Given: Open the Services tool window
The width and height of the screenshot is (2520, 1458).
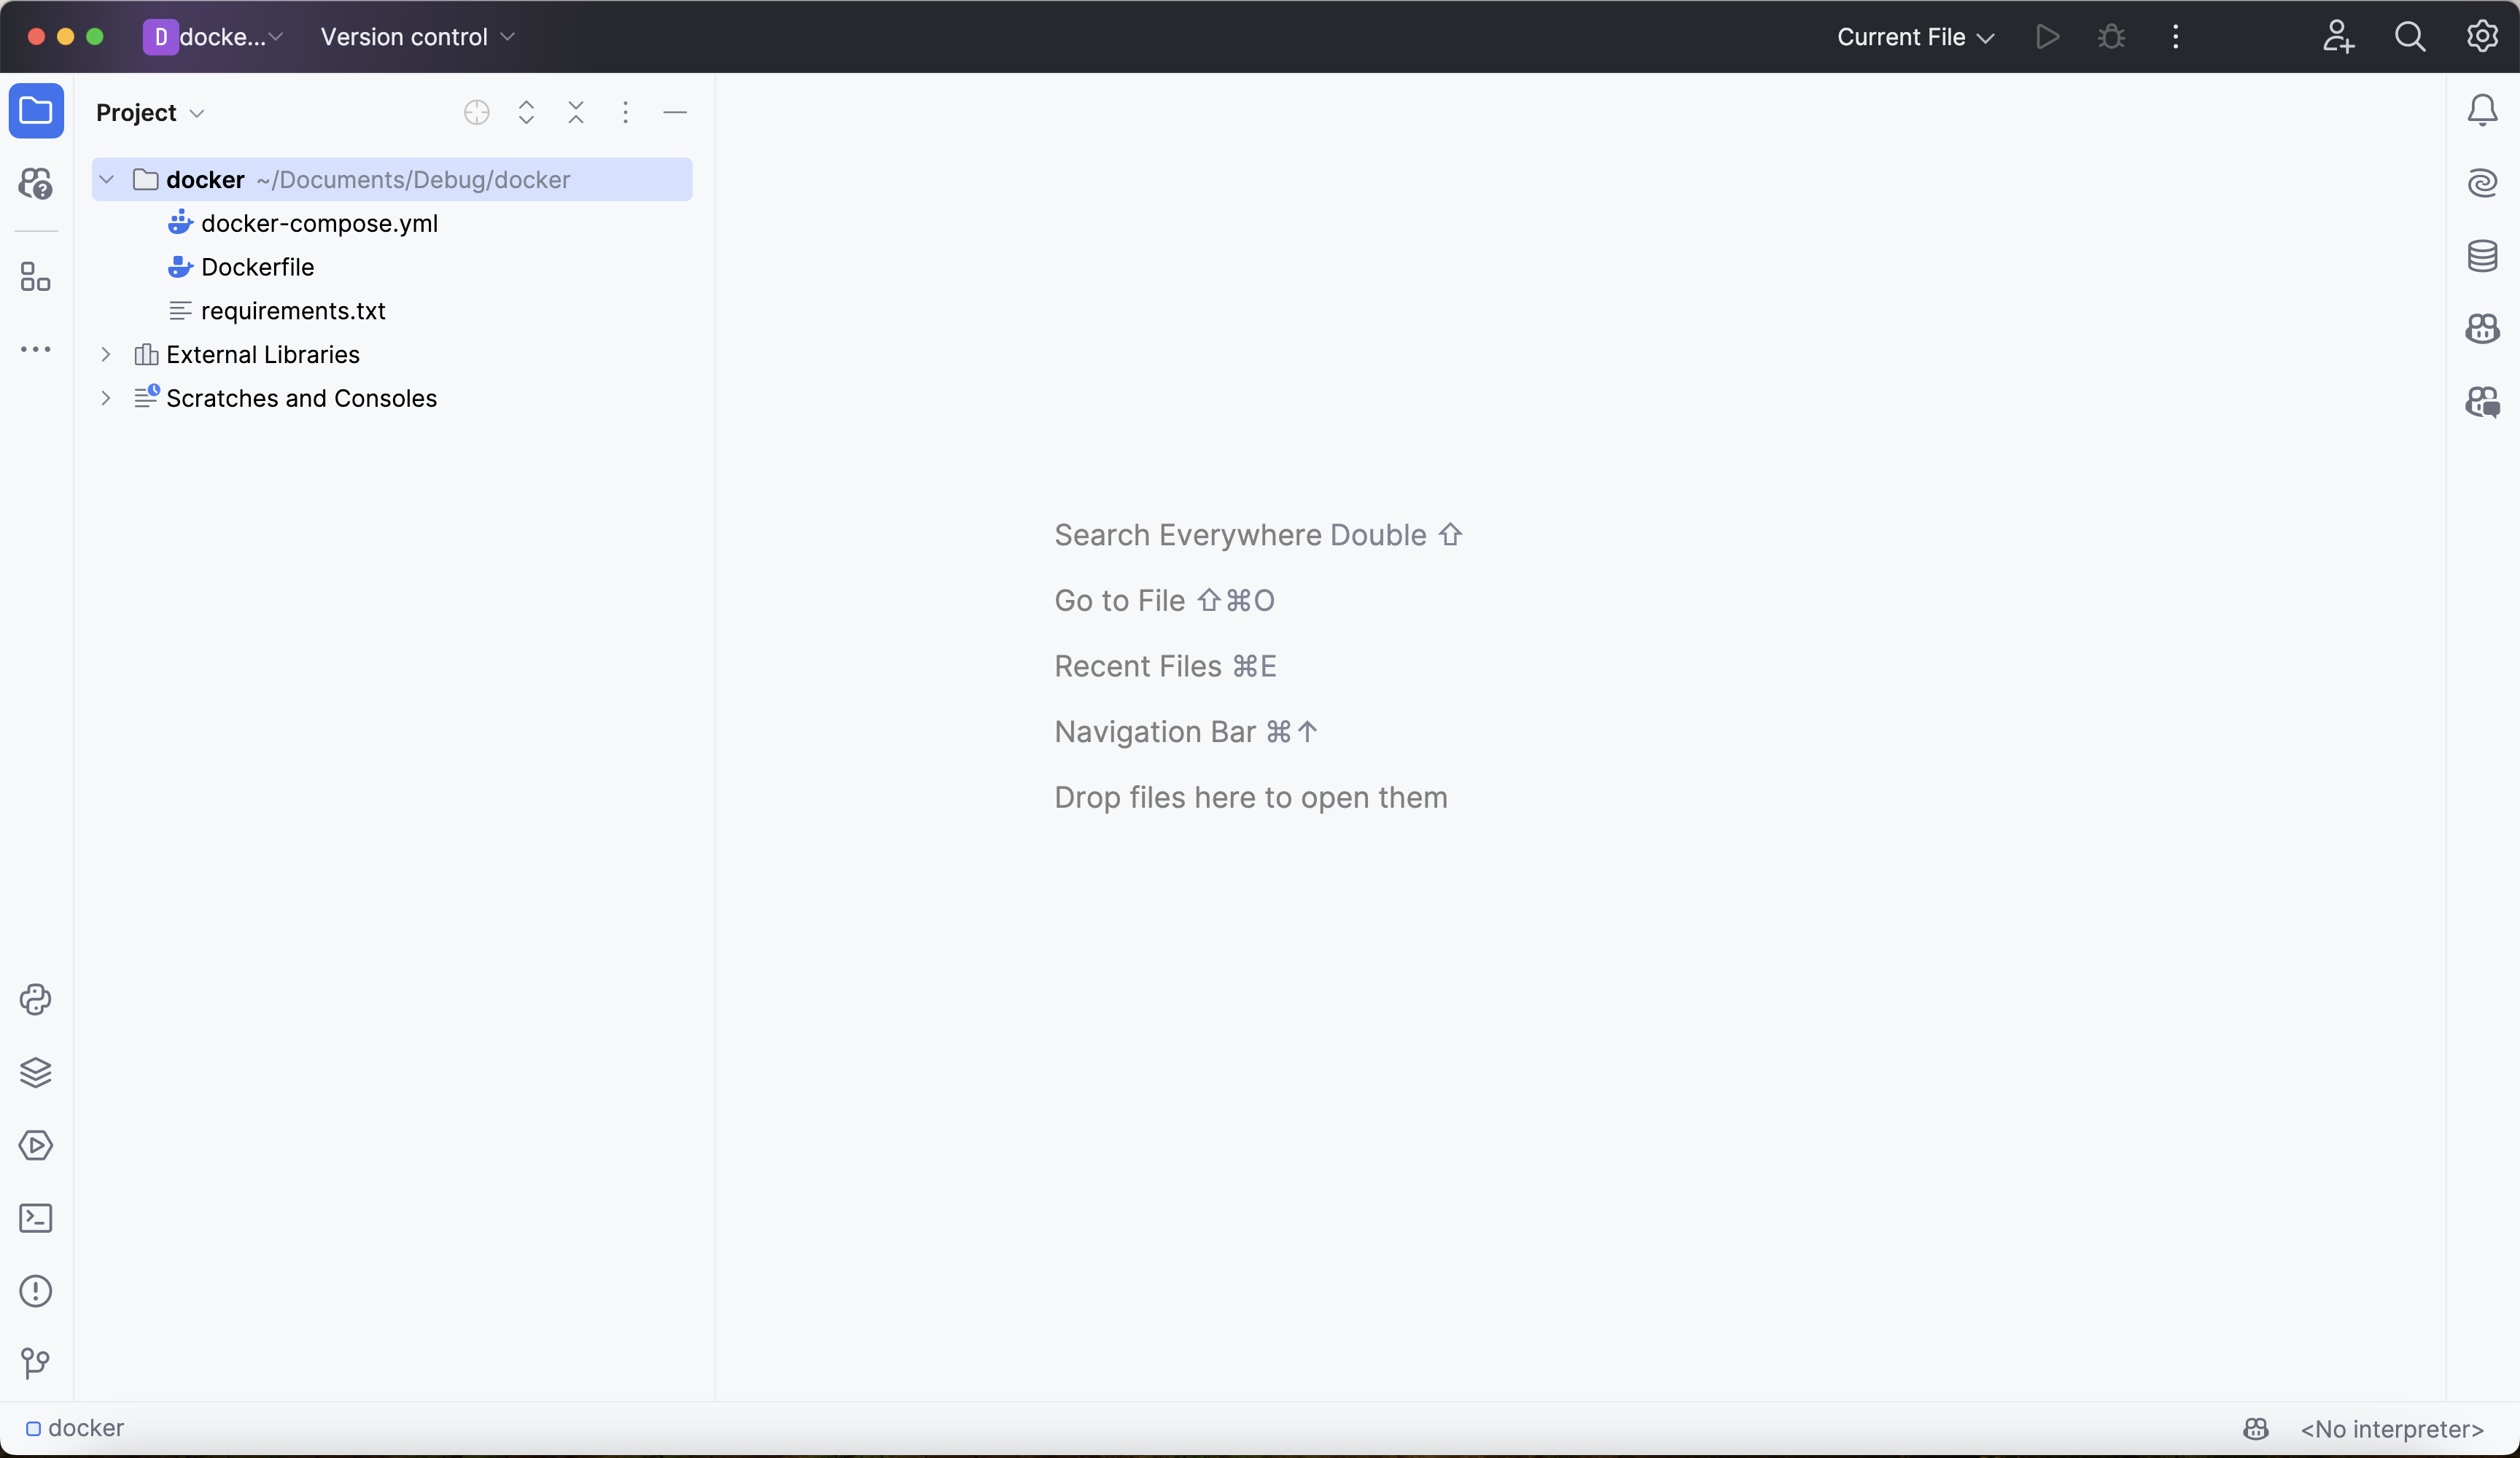Looking at the screenshot, I should [x=36, y=1145].
